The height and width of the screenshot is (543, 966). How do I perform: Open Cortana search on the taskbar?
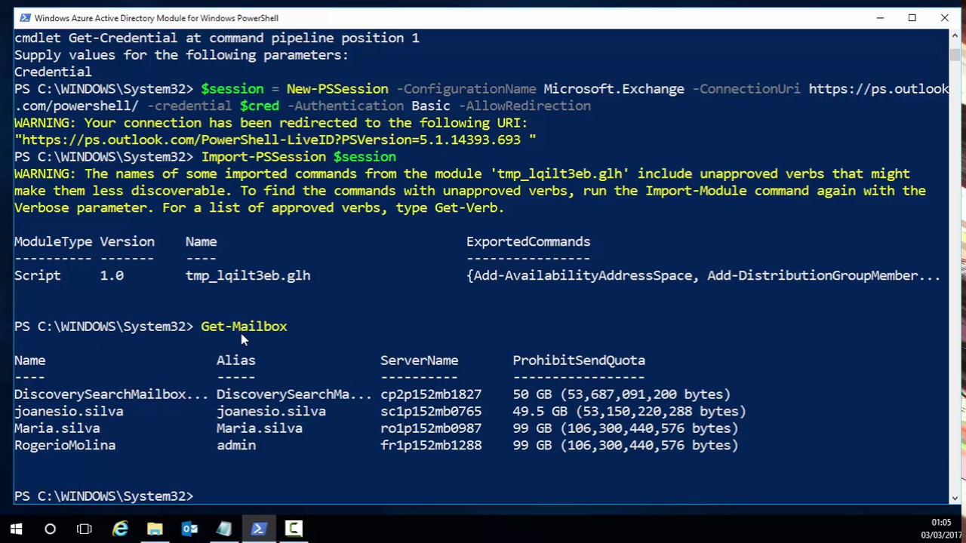50,529
